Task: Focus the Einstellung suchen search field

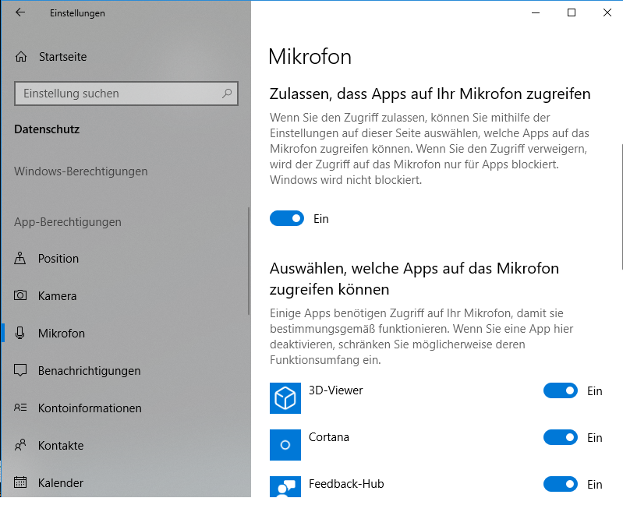Action: [126, 94]
